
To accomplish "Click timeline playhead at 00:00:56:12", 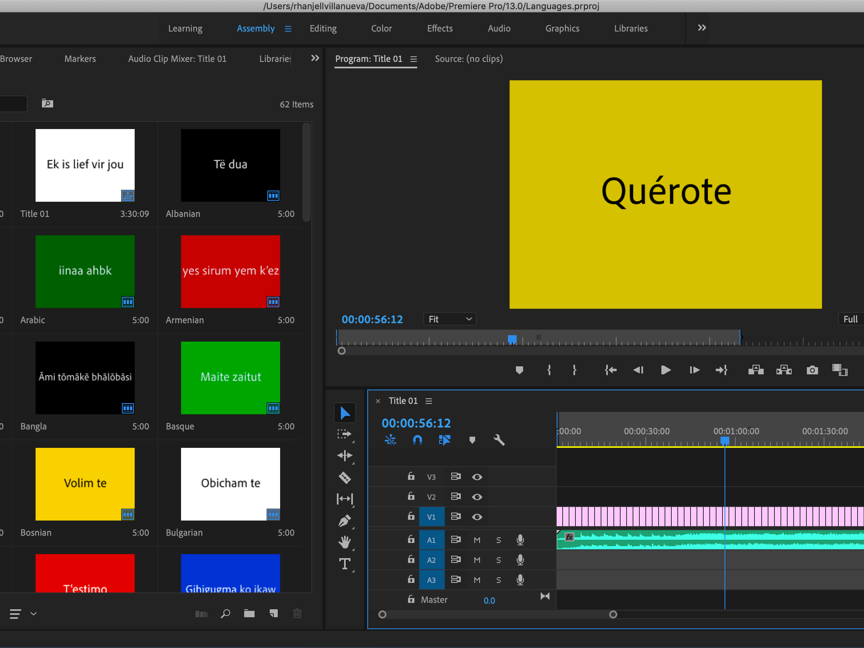I will pos(725,440).
